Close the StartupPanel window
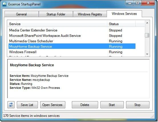The width and height of the screenshot is (158, 122). pyautogui.click(x=148, y=3)
